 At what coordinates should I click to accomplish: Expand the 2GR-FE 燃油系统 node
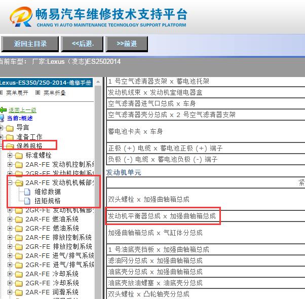(x=10, y=228)
